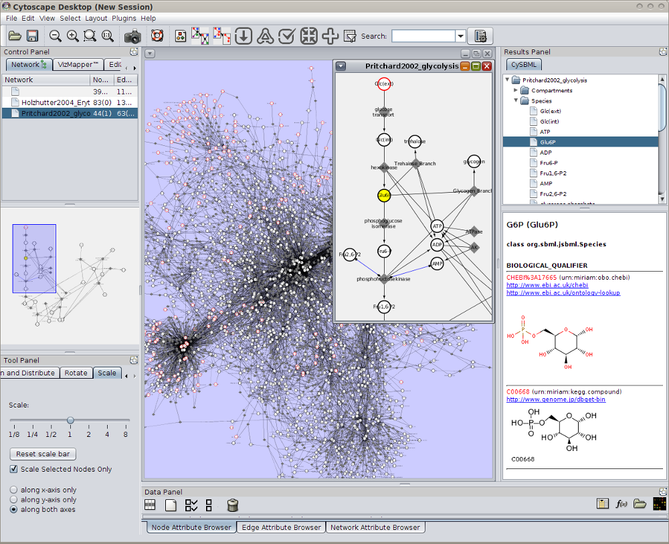
Task: Click the search options button beside search box
Action: pos(480,36)
